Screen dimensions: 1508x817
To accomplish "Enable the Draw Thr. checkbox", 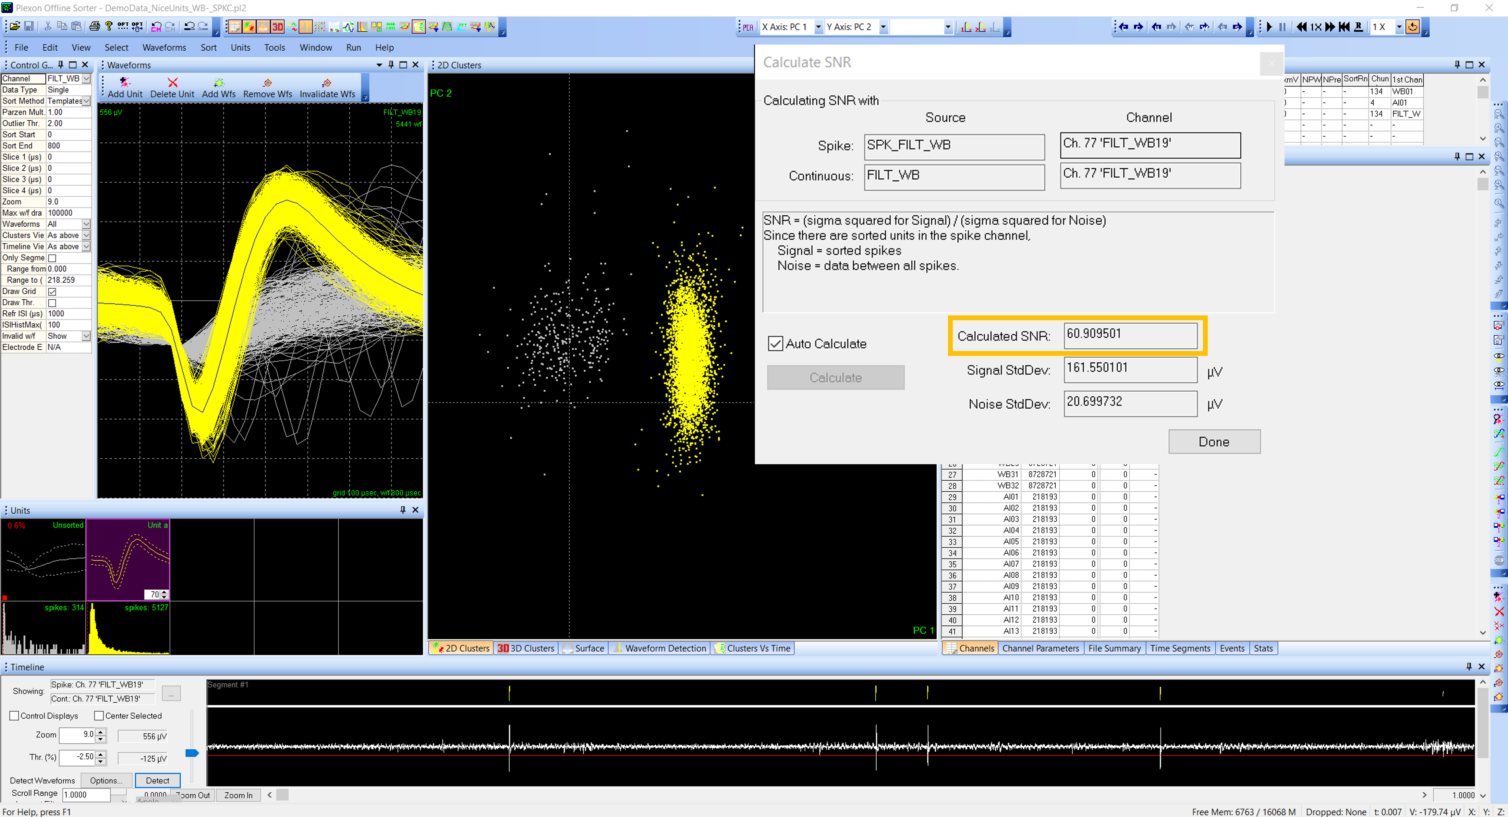I will click(52, 303).
